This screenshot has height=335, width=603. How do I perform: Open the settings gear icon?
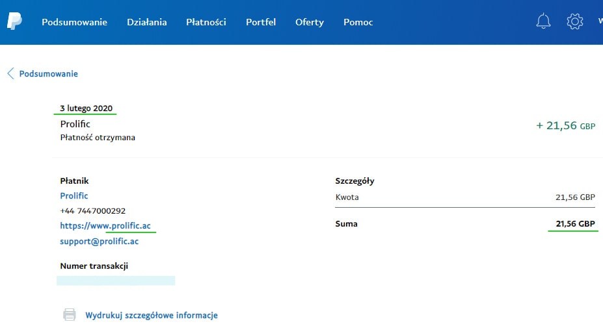tap(574, 21)
